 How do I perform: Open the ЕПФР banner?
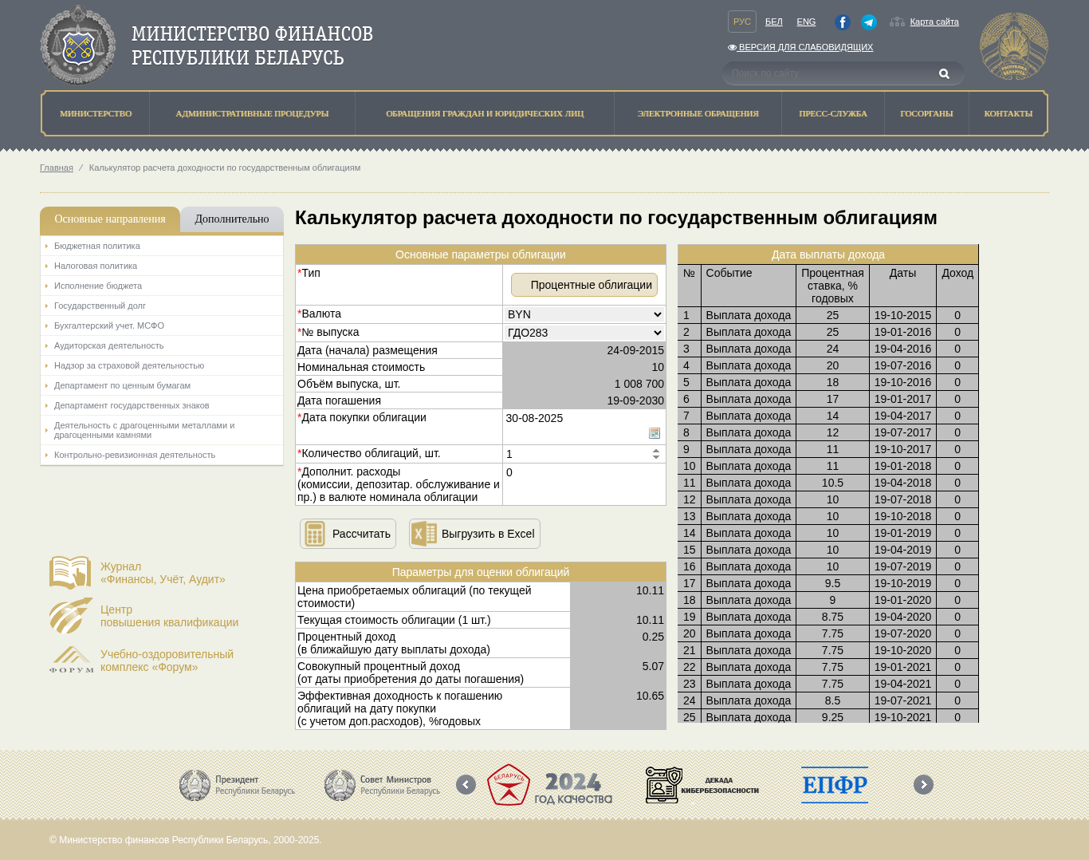835,785
